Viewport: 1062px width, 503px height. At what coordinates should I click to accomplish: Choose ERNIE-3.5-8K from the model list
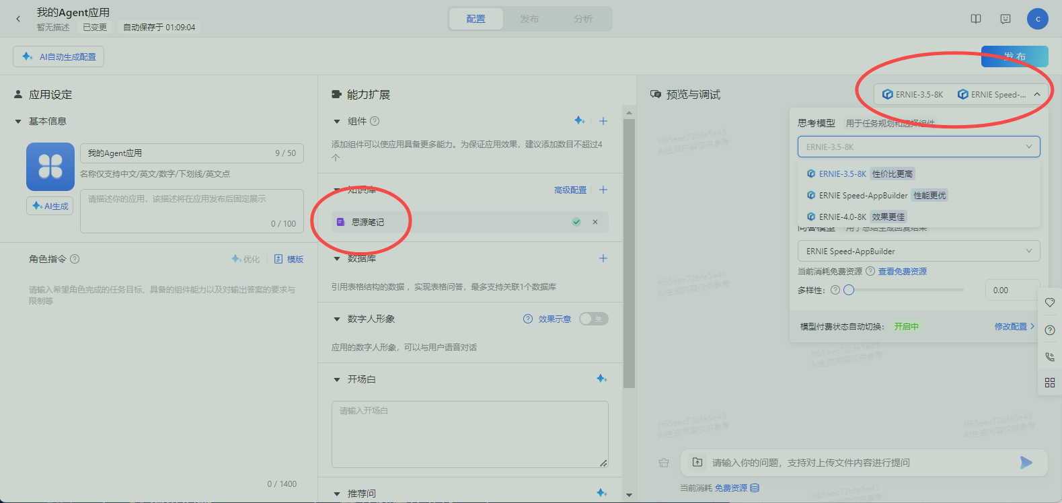pos(919,173)
